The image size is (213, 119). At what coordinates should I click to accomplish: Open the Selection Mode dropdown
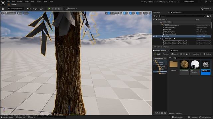[15, 9]
